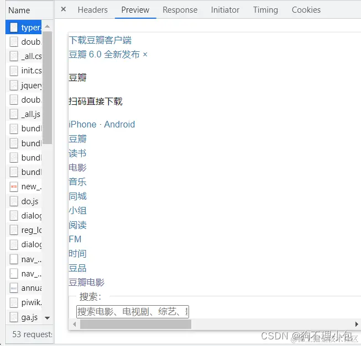Click file icon beside reg_lo request
The height and width of the screenshot is (346, 361).
coord(14,230)
